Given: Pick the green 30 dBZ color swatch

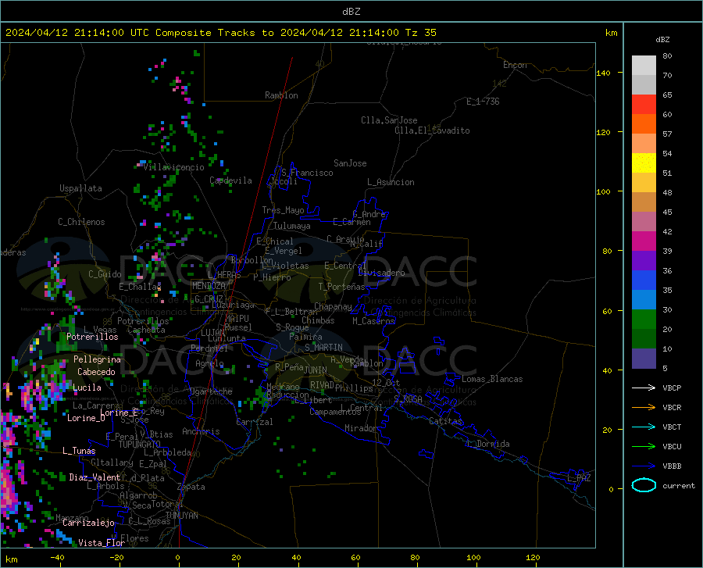Looking at the screenshot, I should (x=644, y=320).
